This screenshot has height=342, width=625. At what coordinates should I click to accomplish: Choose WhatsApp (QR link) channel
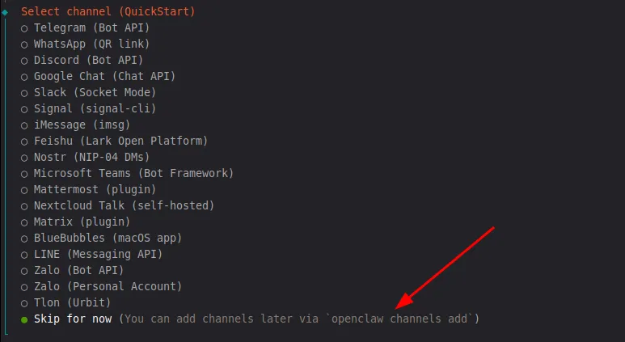coord(91,44)
